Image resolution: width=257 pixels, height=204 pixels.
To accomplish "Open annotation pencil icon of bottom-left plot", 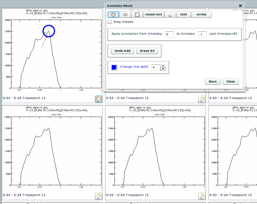I will (99, 196).
